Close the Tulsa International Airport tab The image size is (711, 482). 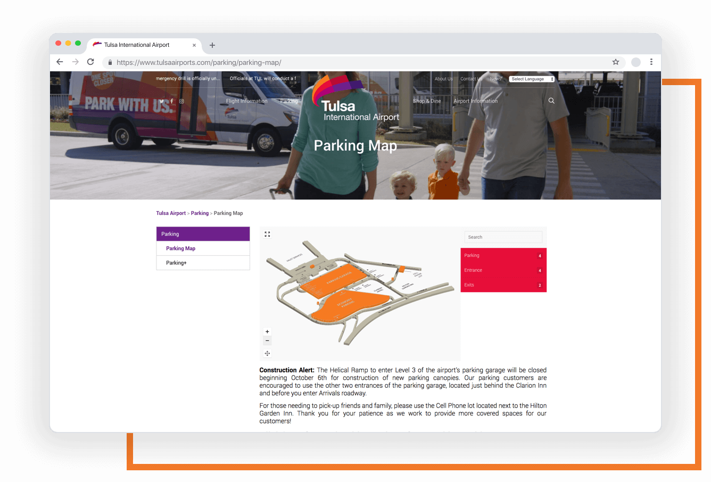194,45
